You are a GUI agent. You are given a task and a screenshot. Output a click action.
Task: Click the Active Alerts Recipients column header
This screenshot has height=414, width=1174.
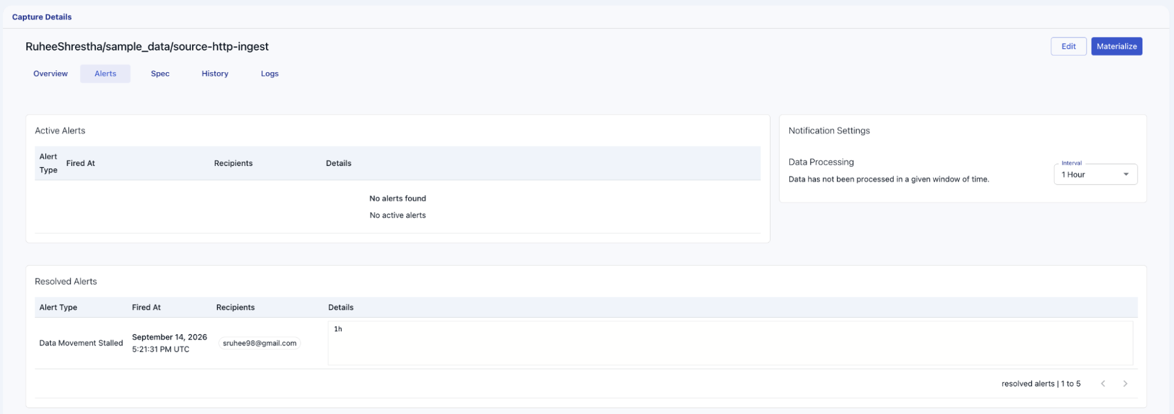point(233,163)
